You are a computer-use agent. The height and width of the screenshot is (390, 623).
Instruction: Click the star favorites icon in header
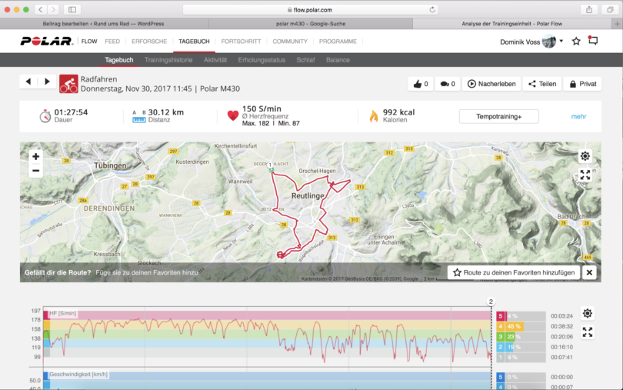pyautogui.click(x=576, y=41)
